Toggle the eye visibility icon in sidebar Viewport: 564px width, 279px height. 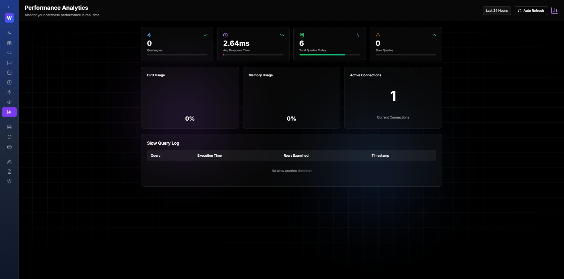(x=9, y=102)
